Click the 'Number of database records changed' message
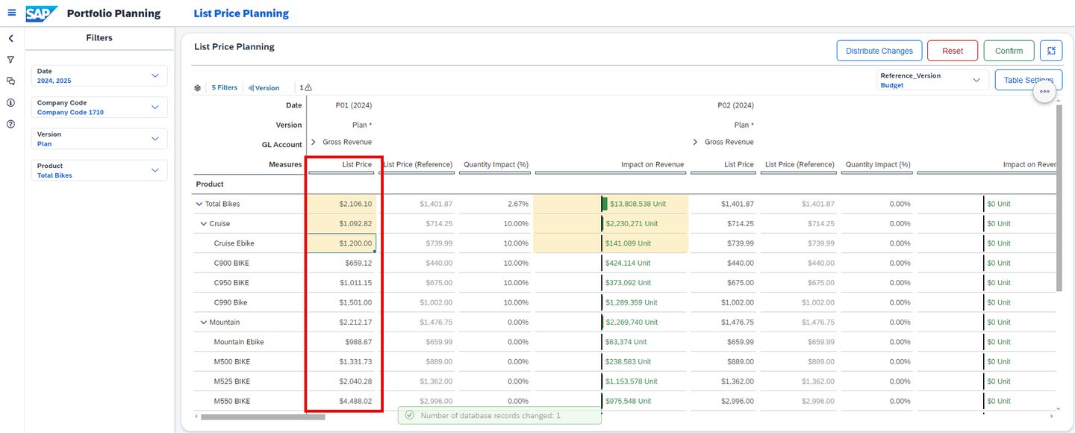 click(x=499, y=415)
